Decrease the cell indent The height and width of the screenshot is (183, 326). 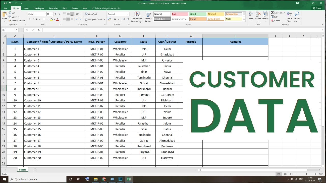[x=77, y=19]
